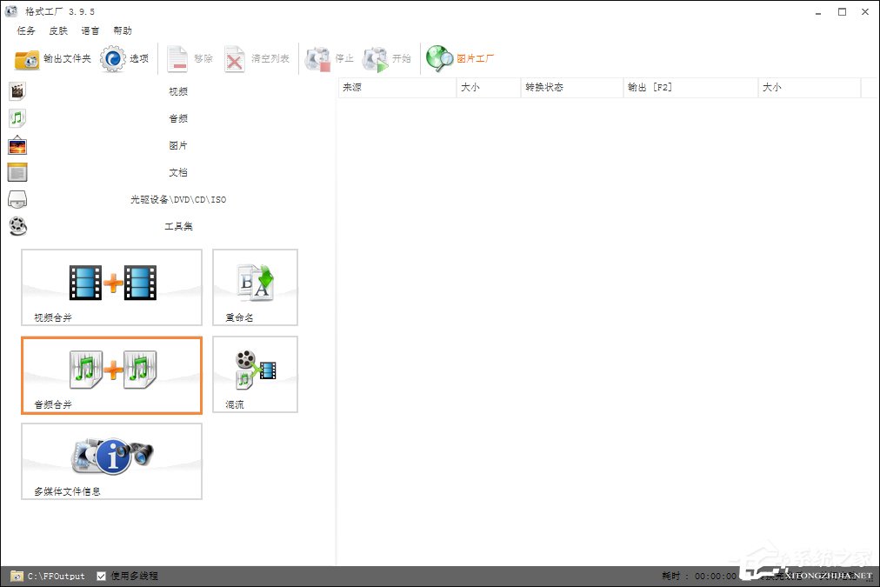Open the 重命名 rename tool

point(255,288)
